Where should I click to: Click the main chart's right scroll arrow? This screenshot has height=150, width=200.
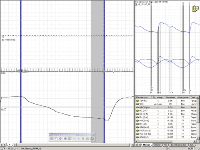pyautogui.click(x=132, y=145)
